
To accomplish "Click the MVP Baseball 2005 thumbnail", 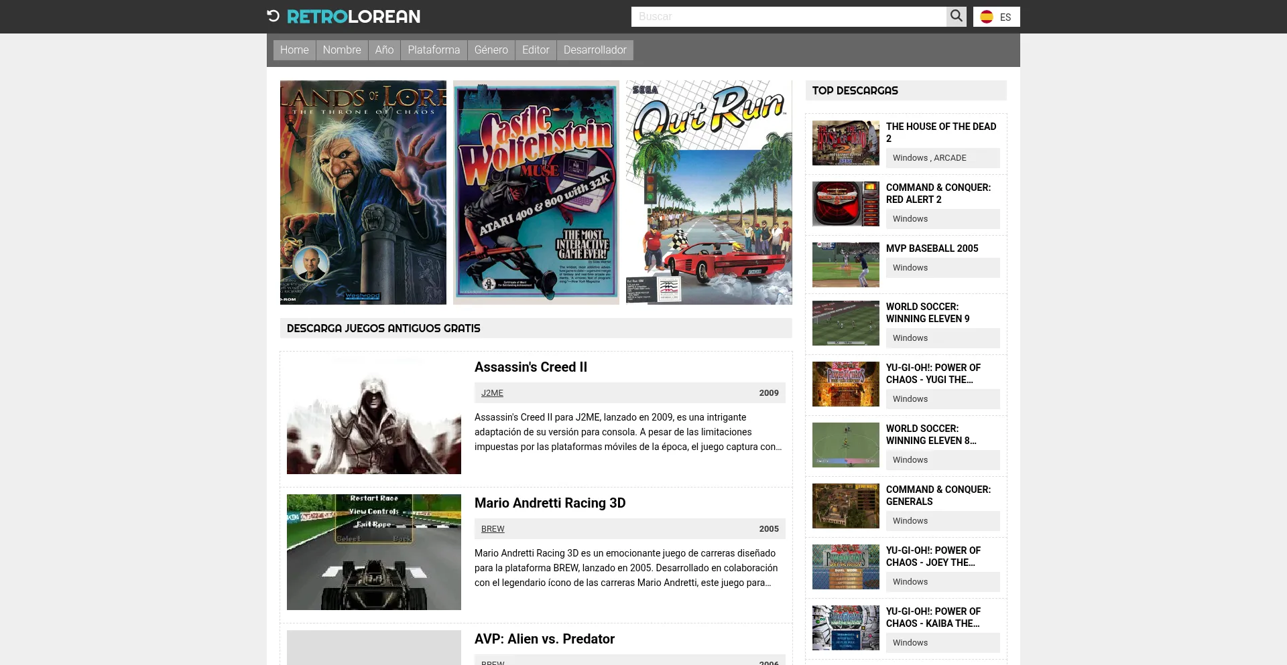I will click(x=846, y=265).
